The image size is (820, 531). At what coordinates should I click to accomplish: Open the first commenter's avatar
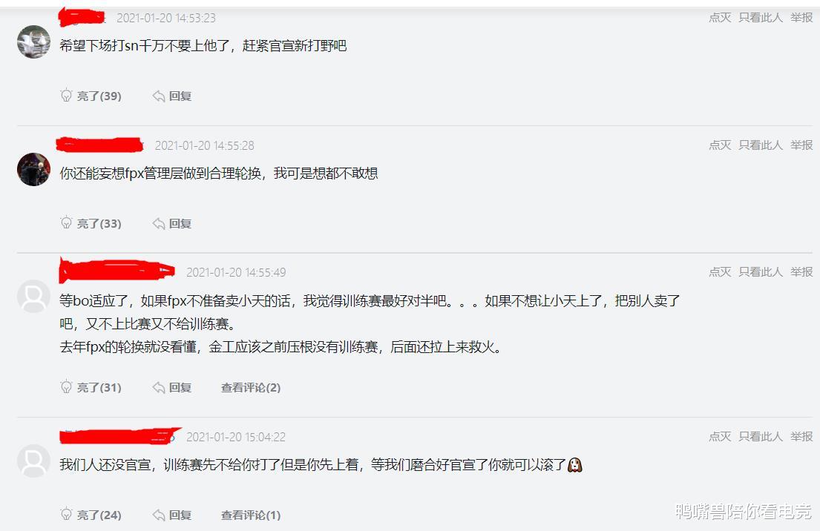(34, 42)
